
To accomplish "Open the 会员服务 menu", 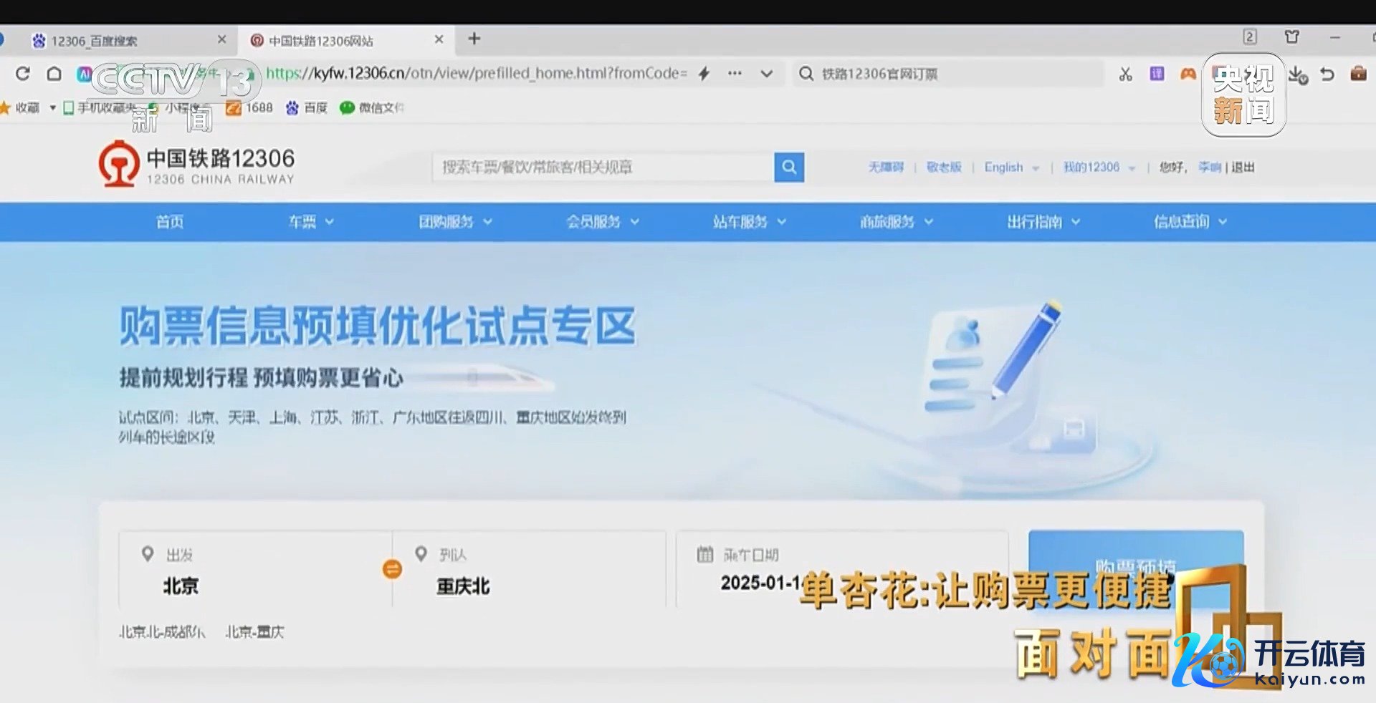I will click(x=602, y=222).
